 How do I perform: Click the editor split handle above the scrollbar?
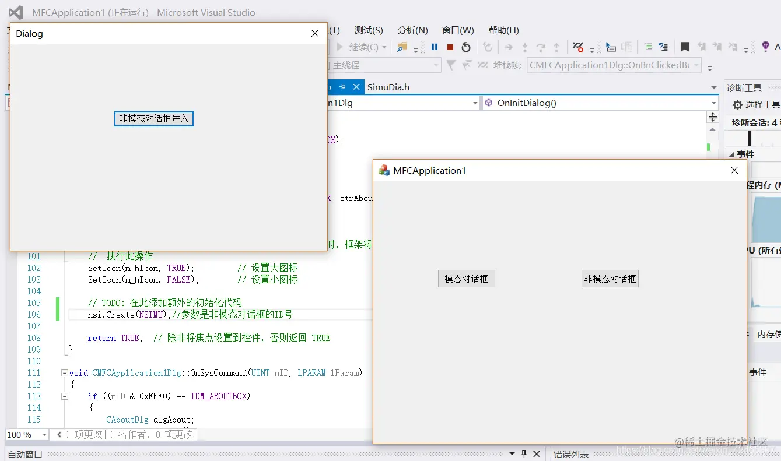(x=712, y=117)
